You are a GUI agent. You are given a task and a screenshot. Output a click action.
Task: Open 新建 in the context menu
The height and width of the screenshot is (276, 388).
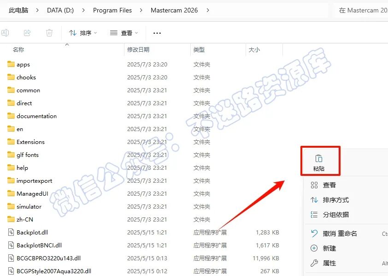point(329,248)
